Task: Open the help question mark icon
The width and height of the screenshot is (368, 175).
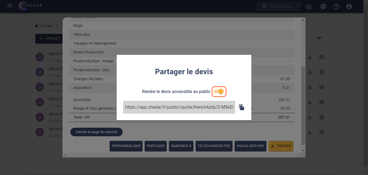Action: point(336,6)
